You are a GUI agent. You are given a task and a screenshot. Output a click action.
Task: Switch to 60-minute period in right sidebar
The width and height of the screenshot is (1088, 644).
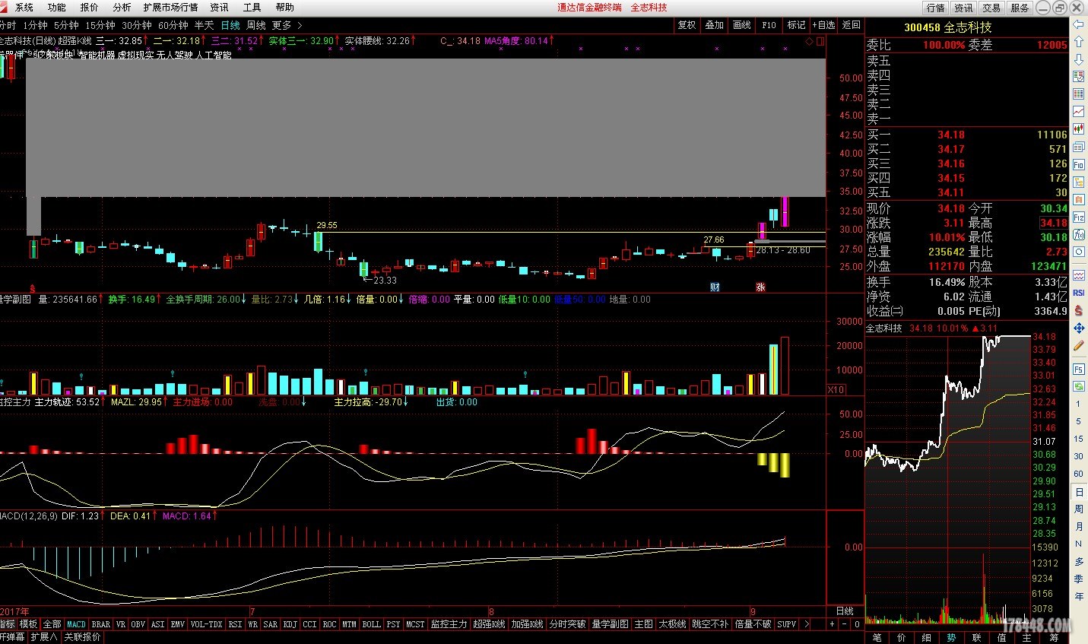[1078, 474]
